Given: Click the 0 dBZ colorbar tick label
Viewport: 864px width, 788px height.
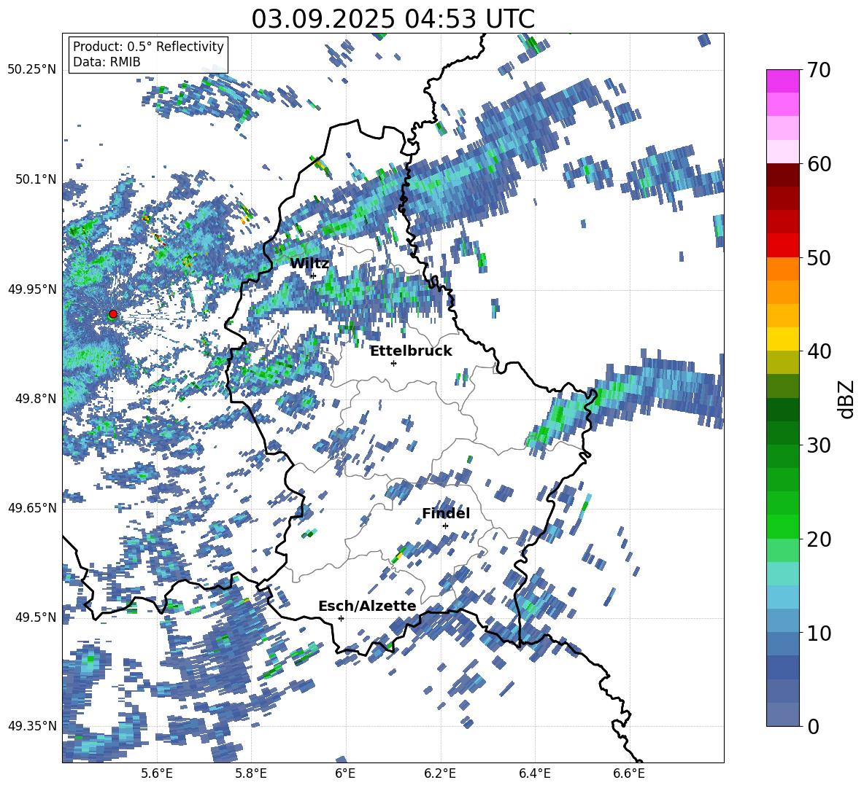Looking at the screenshot, I should 813,727.
